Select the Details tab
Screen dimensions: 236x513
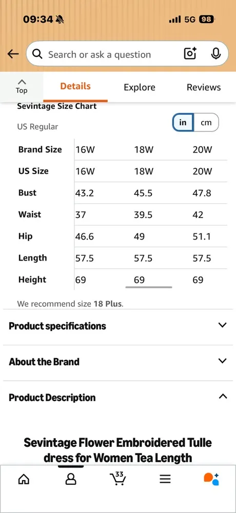[75, 86]
